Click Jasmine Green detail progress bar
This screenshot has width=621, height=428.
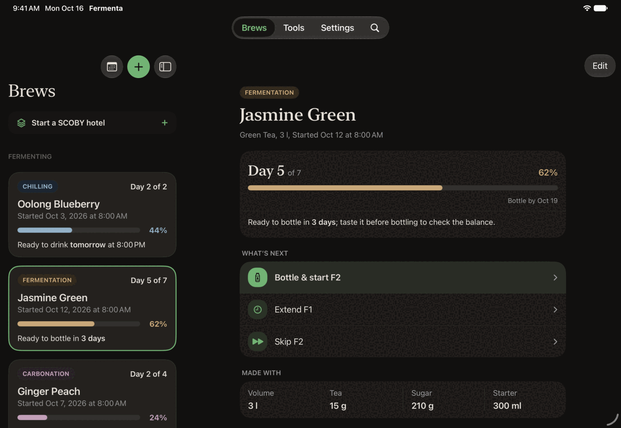click(x=403, y=188)
